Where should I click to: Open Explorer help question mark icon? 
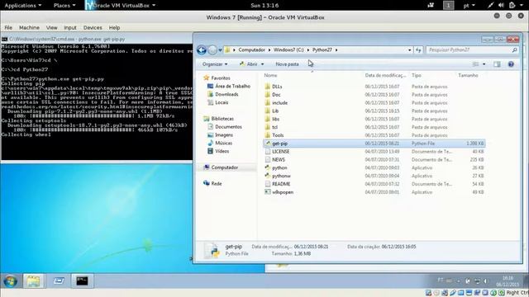tap(511, 64)
